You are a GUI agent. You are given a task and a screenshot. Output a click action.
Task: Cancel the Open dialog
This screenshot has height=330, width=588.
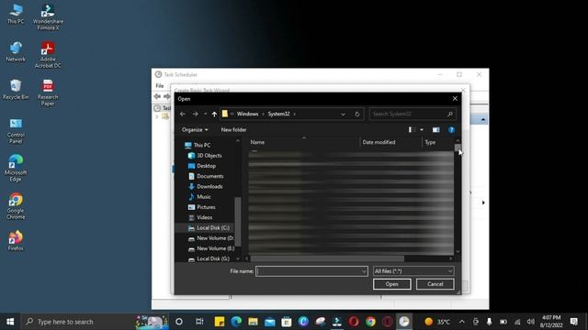(435, 284)
